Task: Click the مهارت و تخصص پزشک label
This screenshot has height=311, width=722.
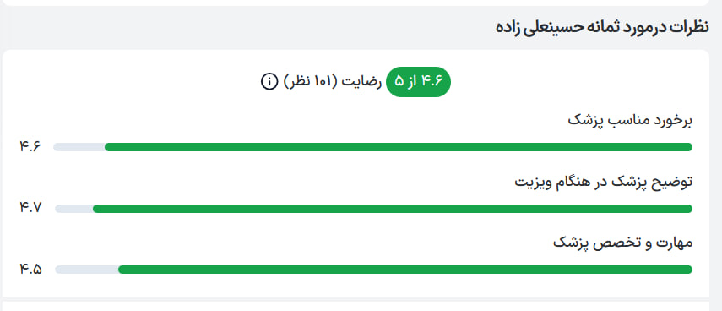Action: coord(622,243)
